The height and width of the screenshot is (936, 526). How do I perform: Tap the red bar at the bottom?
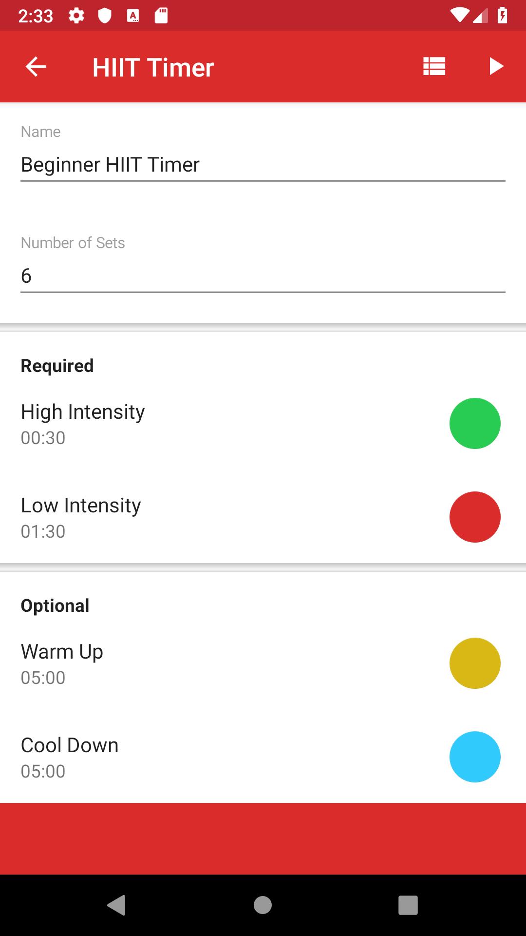(x=263, y=838)
